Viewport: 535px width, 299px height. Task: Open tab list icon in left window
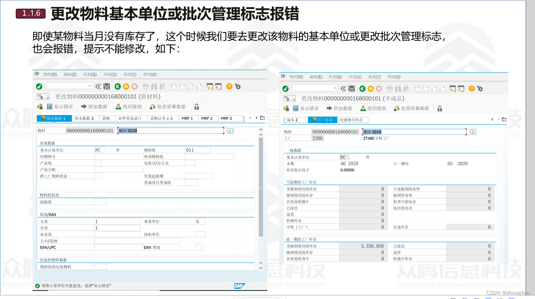pos(262,118)
